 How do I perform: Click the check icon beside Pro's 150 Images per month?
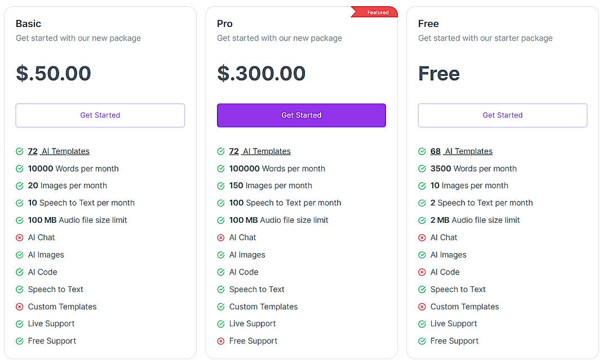pyautogui.click(x=220, y=186)
